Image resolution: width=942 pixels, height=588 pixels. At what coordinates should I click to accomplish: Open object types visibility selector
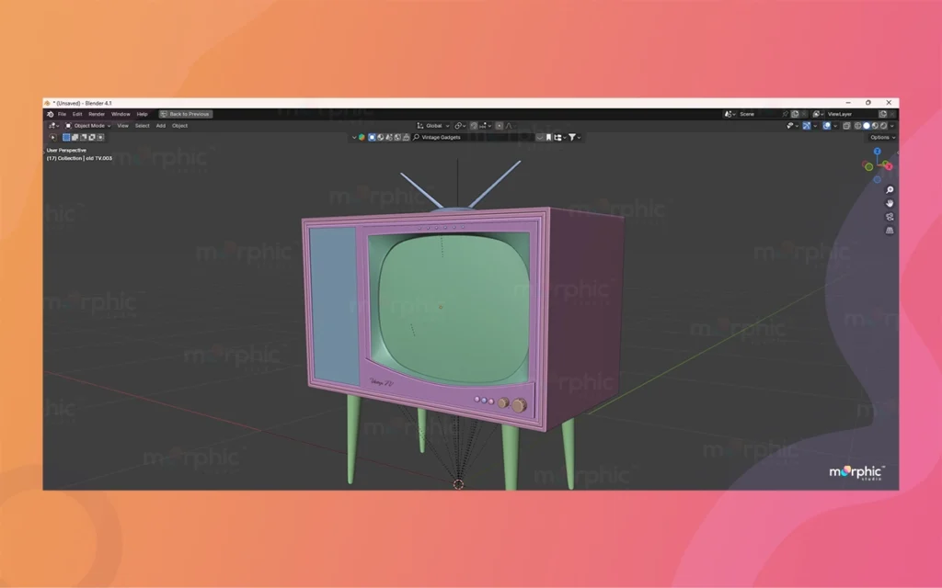click(x=792, y=126)
